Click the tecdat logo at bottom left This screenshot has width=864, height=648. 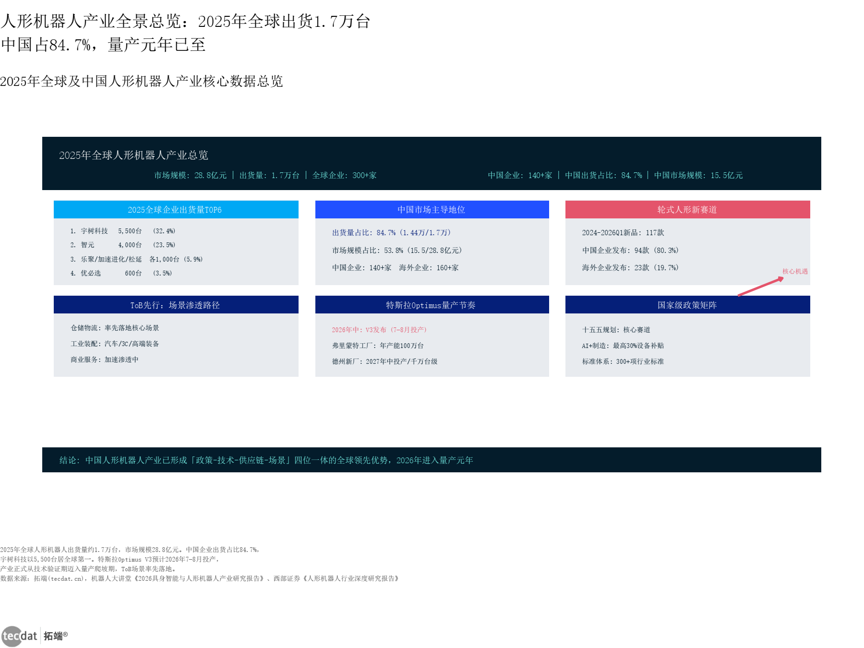coord(19,636)
